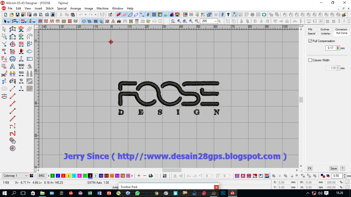The height and width of the screenshot is (197, 351).
Task: Show previous palette colors with left arrow
Action: 48,176
